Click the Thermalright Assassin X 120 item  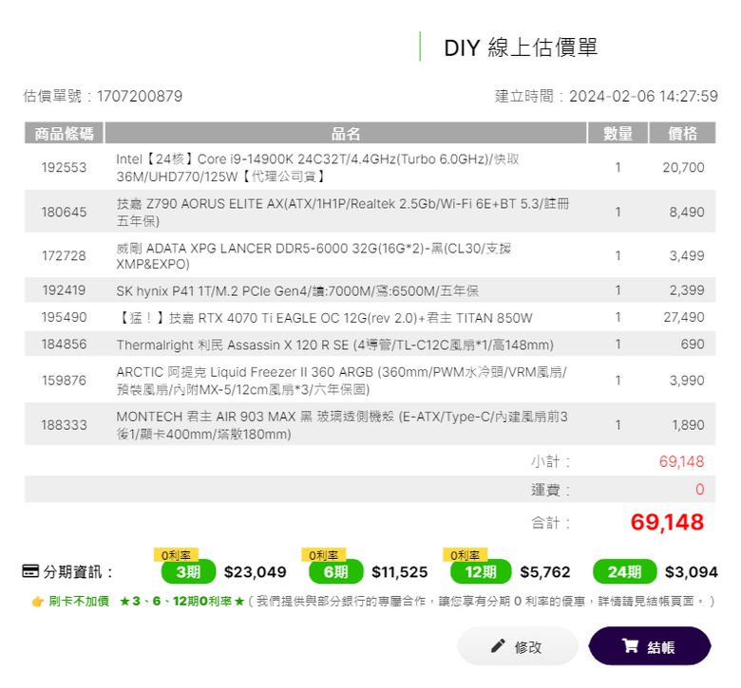tap(334, 345)
